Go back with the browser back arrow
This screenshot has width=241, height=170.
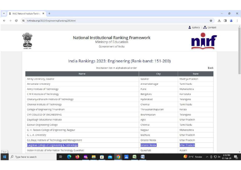[4, 21]
